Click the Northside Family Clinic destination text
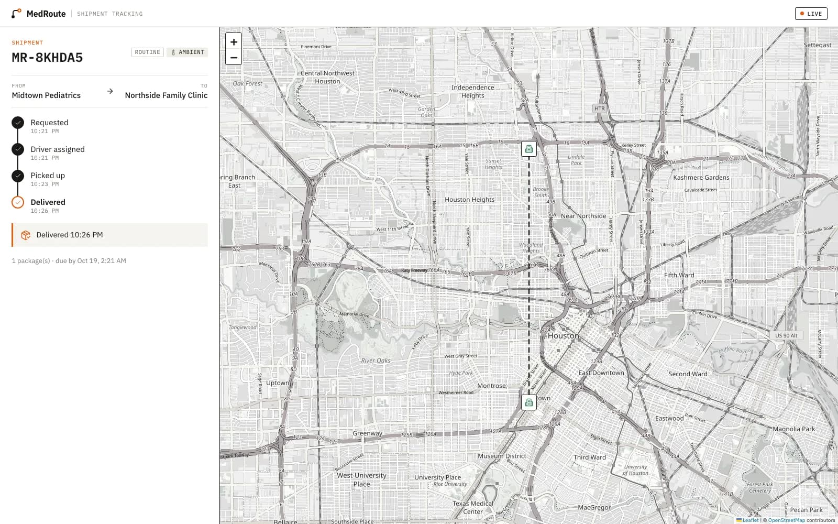The height and width of the screenshot is (524, 838). point(166,95)
